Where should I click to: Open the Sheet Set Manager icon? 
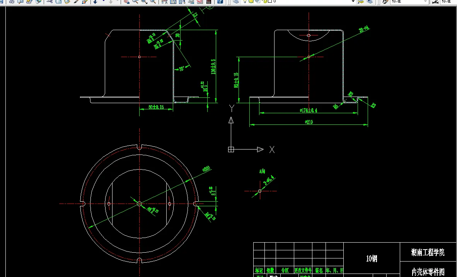(191, 2)
